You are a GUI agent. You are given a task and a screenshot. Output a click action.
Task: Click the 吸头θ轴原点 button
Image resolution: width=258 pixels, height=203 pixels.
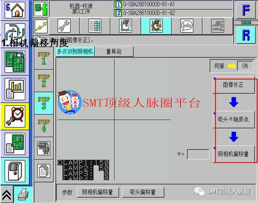(x=233, y=119)
